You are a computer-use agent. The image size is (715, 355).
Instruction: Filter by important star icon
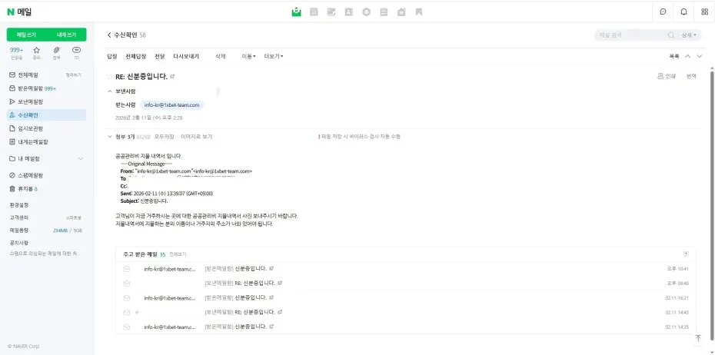point(36,51)
